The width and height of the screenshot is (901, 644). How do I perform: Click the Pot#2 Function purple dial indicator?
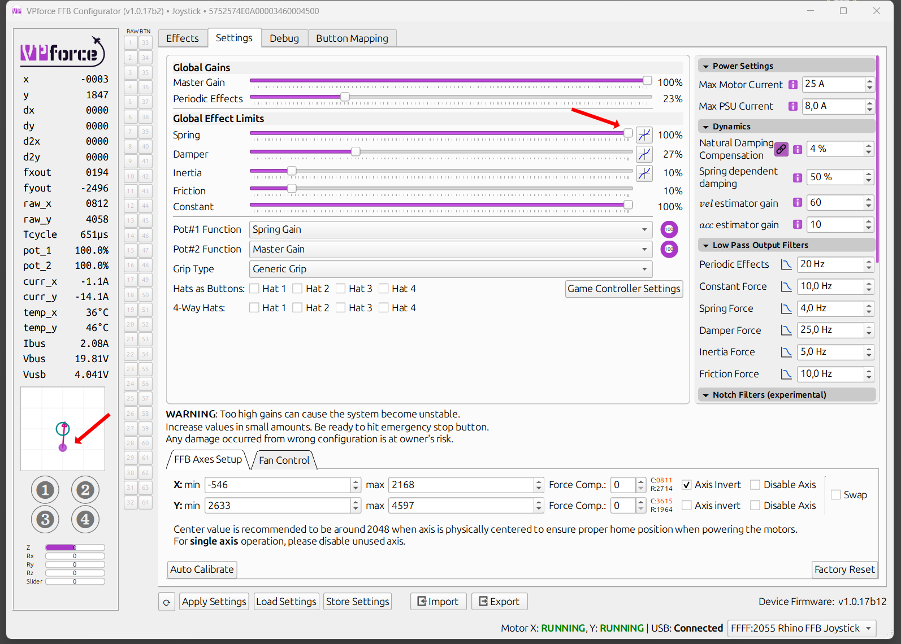(x=669, y=249)
